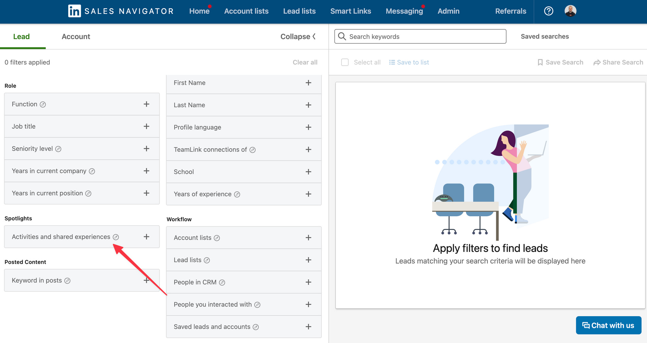Click compass icon beside Years in current company
Screen dimensions: 647x343
(92, 171)
